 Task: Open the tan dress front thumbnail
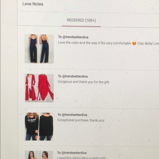(32, 155)
